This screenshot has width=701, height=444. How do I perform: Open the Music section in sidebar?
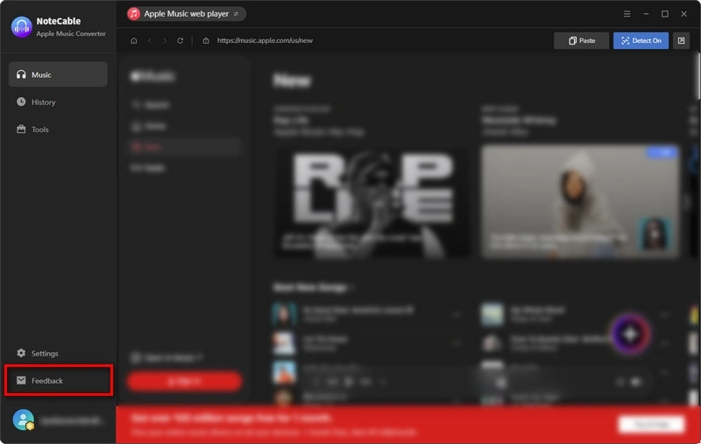coord(58,74)
